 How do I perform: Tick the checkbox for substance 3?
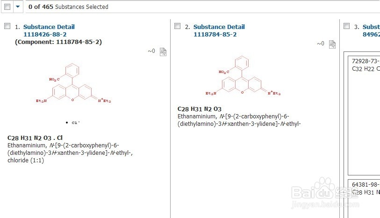pos(346,26)
